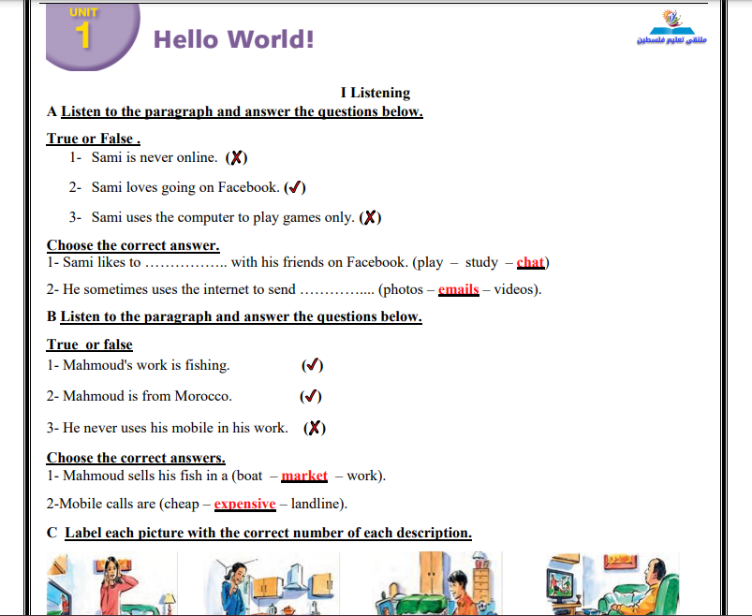752x616 pixels.
Task: Click X mark after 'mobile in his work'
Action: click(315, 428)
